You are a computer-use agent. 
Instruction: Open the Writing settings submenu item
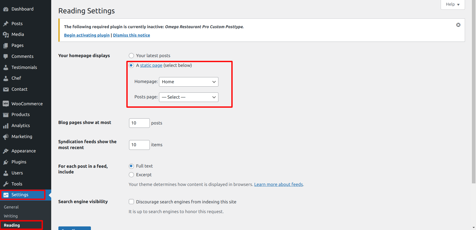point(11,216)
